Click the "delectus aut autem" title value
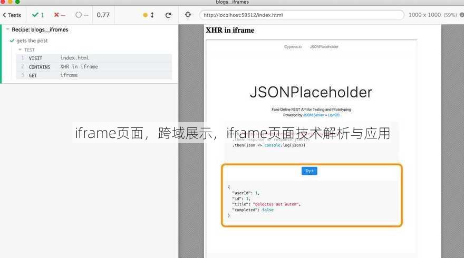 click(276, 204)
